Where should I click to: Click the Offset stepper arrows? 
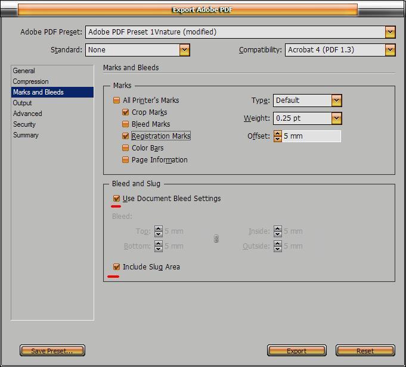tap(278, 136)
